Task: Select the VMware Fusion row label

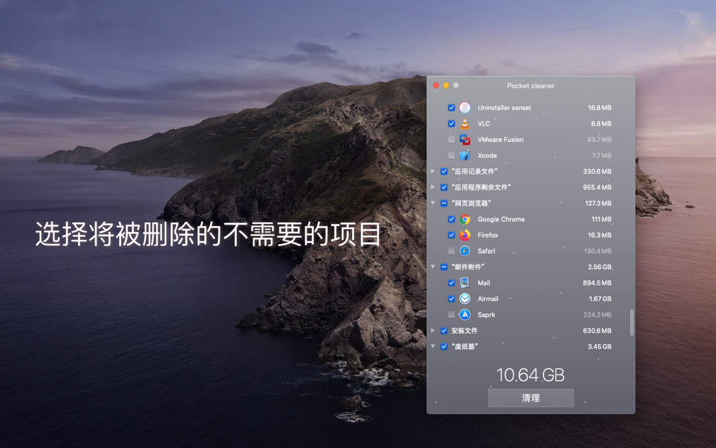Action: (x=501, y=139)
